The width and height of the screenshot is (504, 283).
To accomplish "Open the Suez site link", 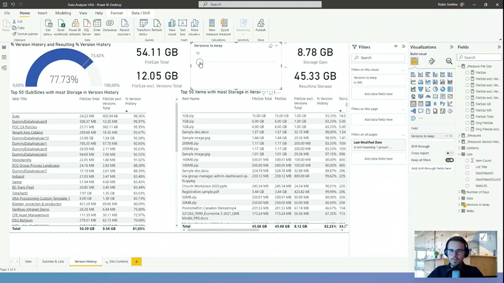I will point(16,116).
